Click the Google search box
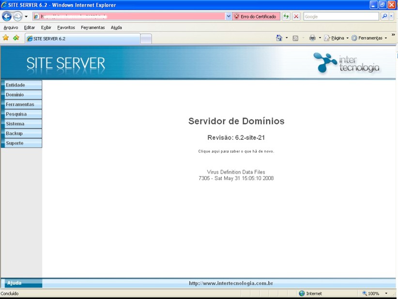Screen dimensions: 398x299 click(341, 16)
